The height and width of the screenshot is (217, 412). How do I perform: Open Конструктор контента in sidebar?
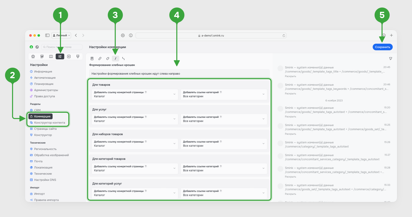tap(48, 123)
